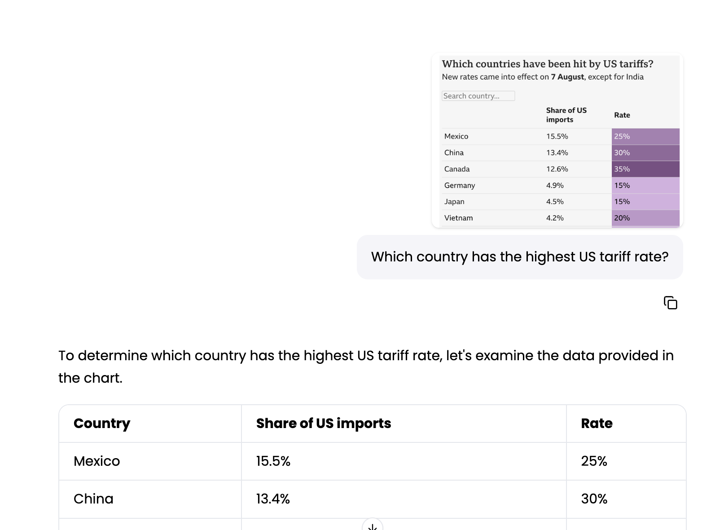Screen dimensions: 711x530
Task: Select the Germany row in the chart image
Action: (x=560, y=185)
